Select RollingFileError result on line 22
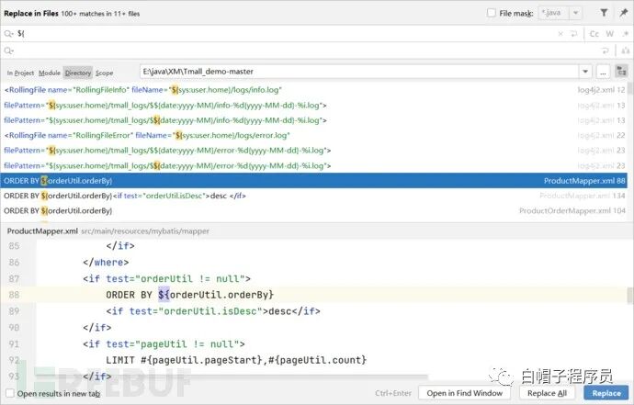The width and height of the screenshot is (634, 405). click(313, 135)
